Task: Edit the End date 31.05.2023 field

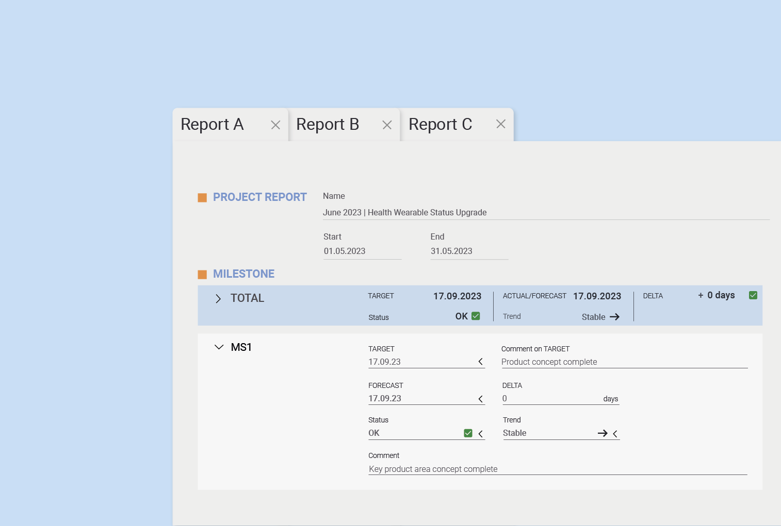Action: (469, 251)
